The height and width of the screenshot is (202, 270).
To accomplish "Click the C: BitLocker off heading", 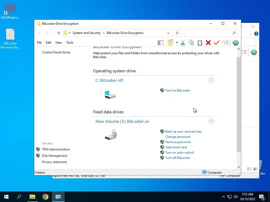I will click(x=109, y=80).
